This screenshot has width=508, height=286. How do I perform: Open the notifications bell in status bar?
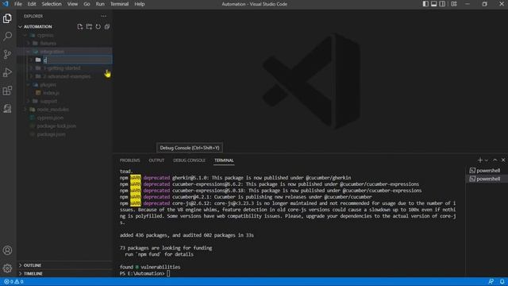[x=502, y=281]
